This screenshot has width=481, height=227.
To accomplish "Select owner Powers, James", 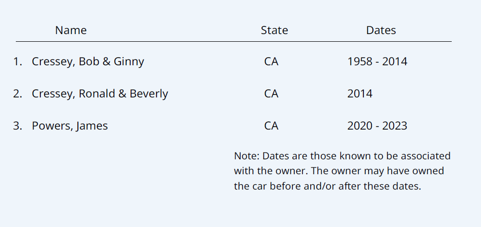I will coord(70,126).
